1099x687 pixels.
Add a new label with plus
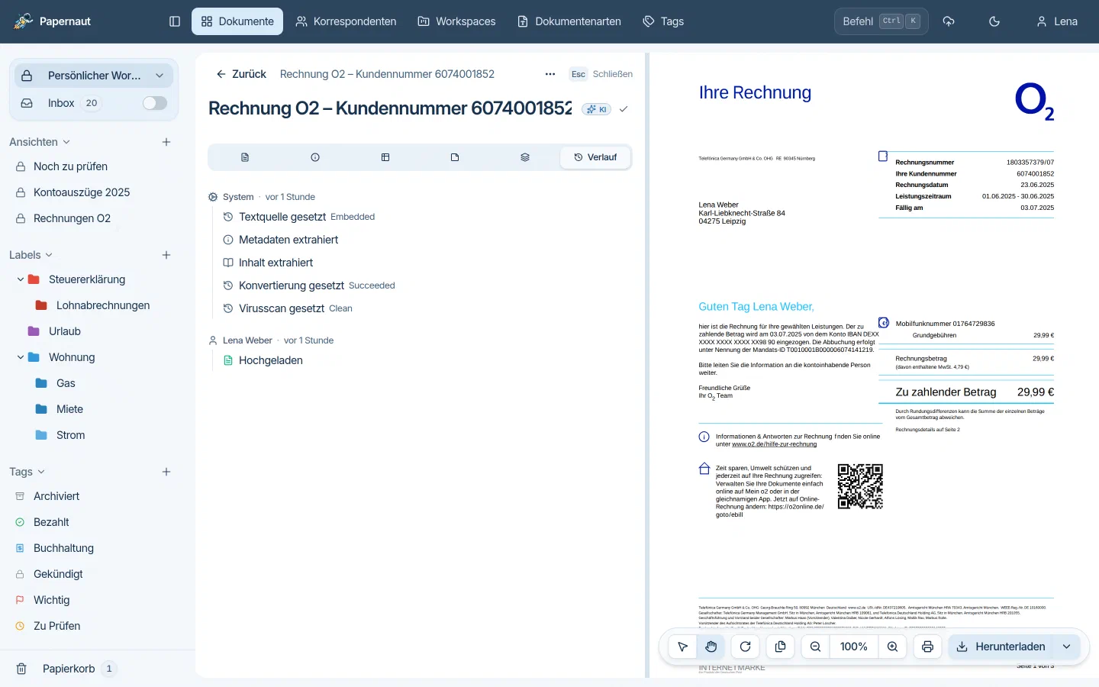pyautogui.click(x=166, y=255)
